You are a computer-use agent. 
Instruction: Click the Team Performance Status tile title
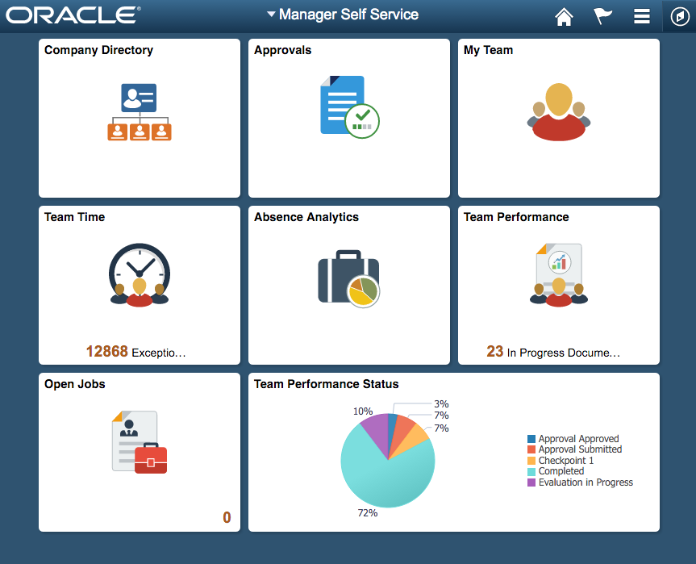[326, 384]
